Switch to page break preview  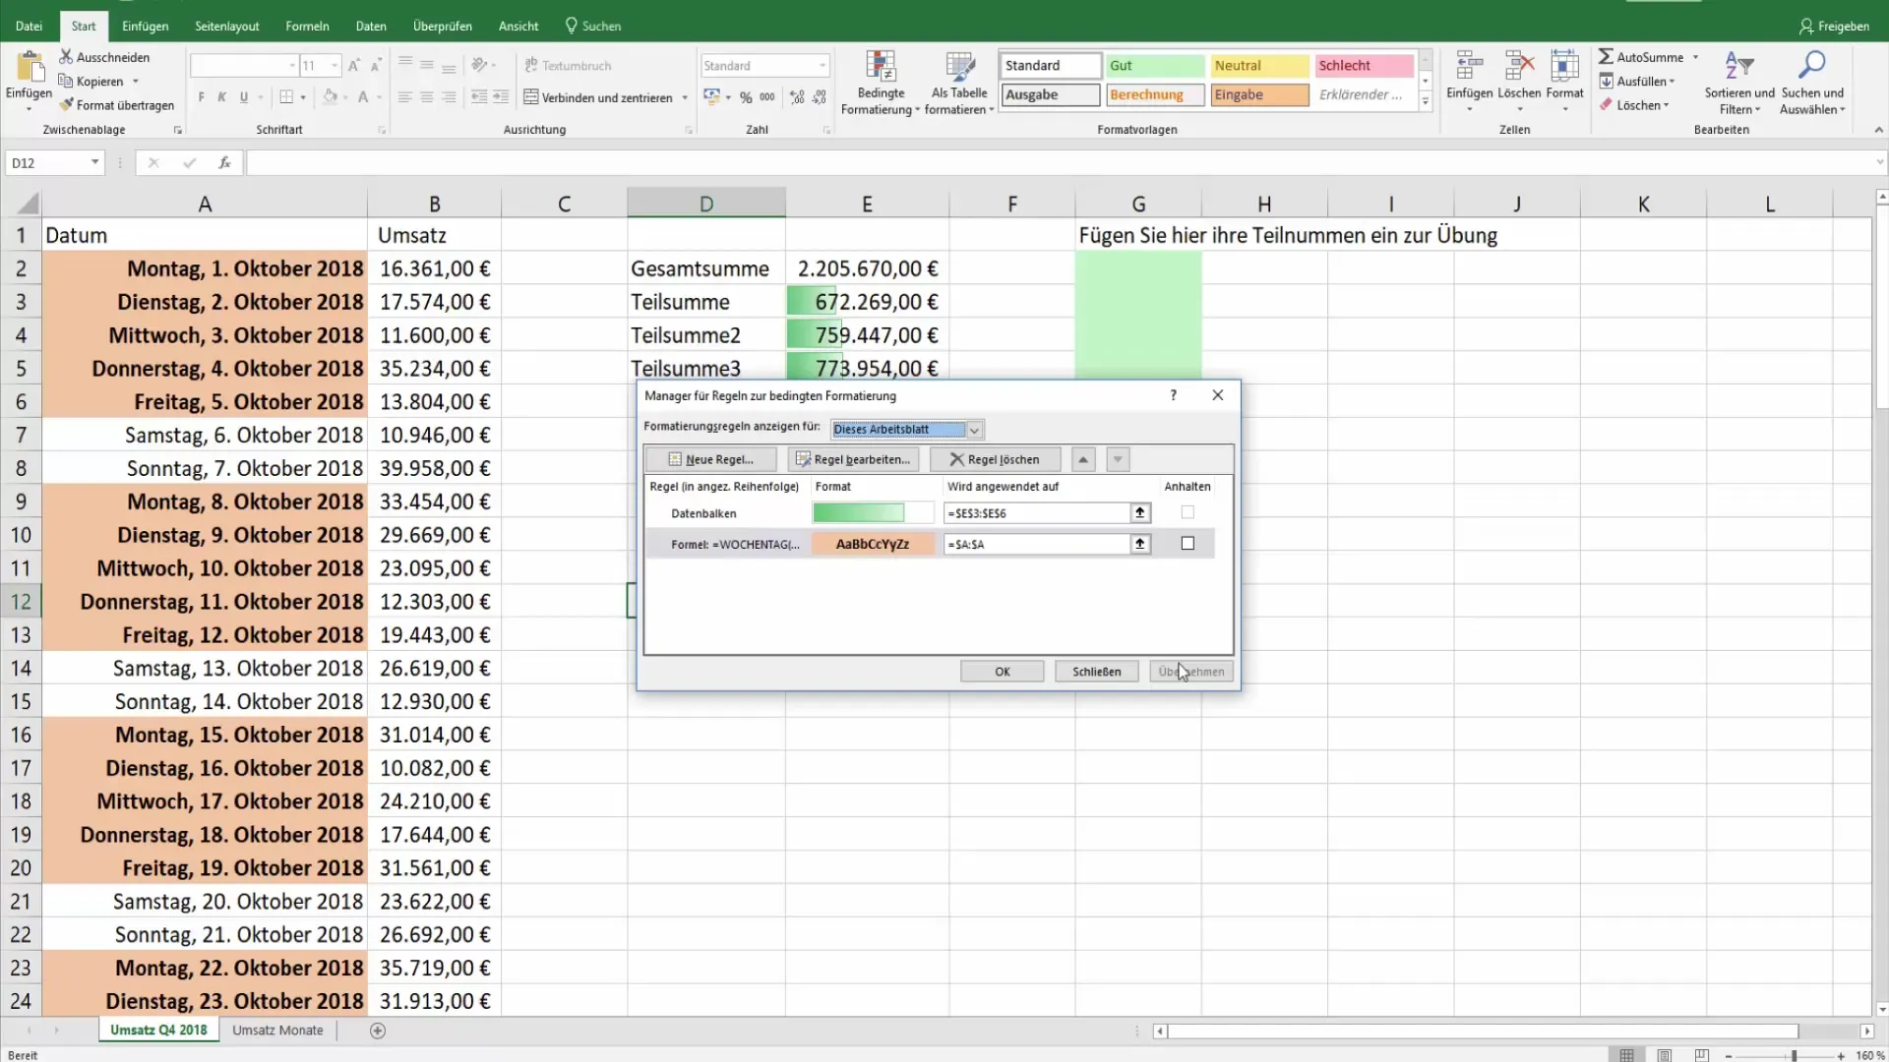point(1702,1055)
